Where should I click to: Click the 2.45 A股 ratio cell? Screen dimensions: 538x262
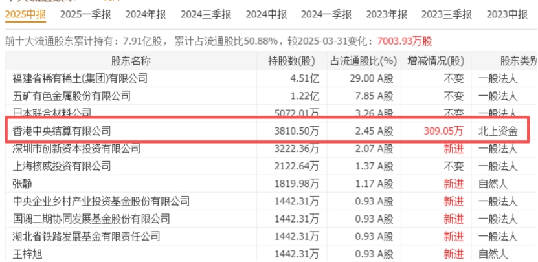point(374,131)
